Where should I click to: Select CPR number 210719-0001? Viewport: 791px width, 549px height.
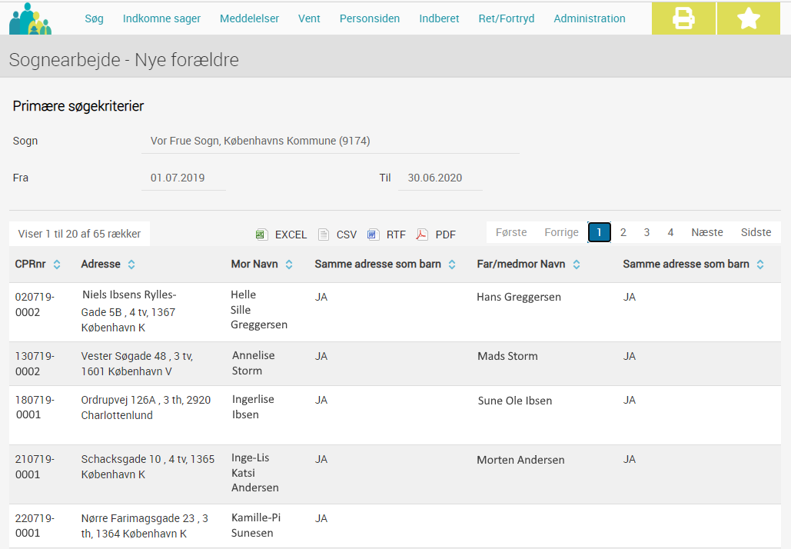click(x=35, y=467)
